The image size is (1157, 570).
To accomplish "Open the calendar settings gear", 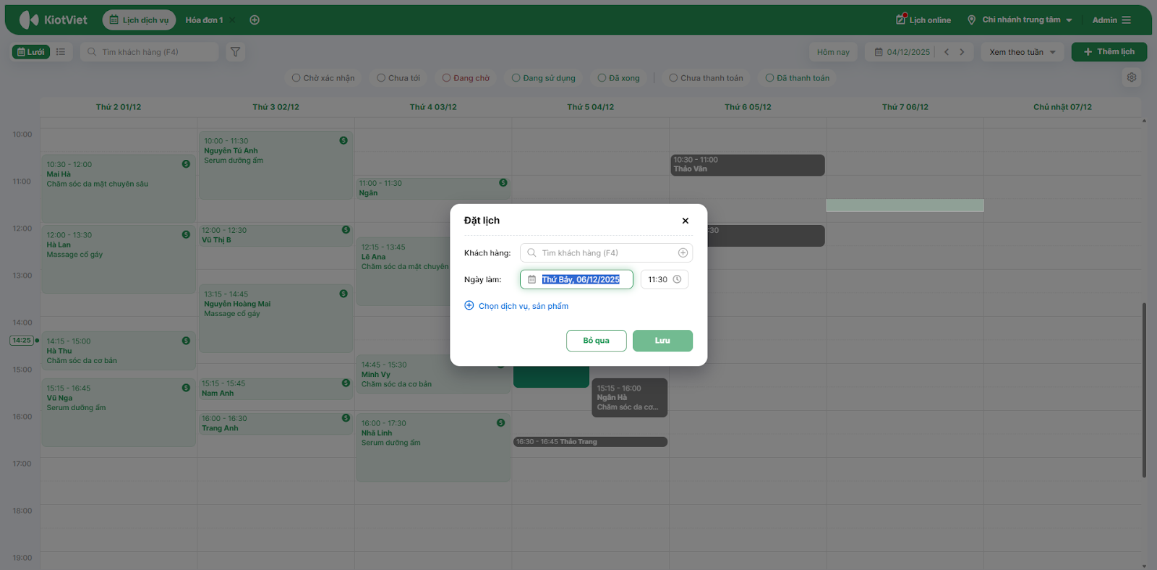I will click(1132, 77).
